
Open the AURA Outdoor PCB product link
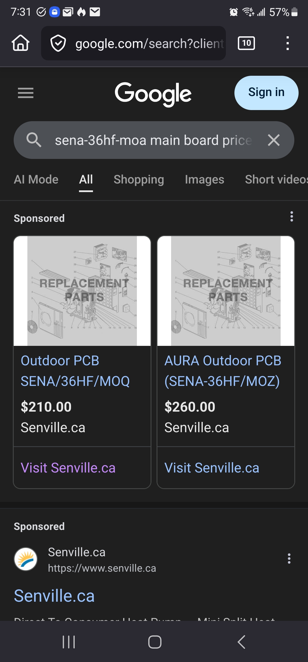click(223, 371)
